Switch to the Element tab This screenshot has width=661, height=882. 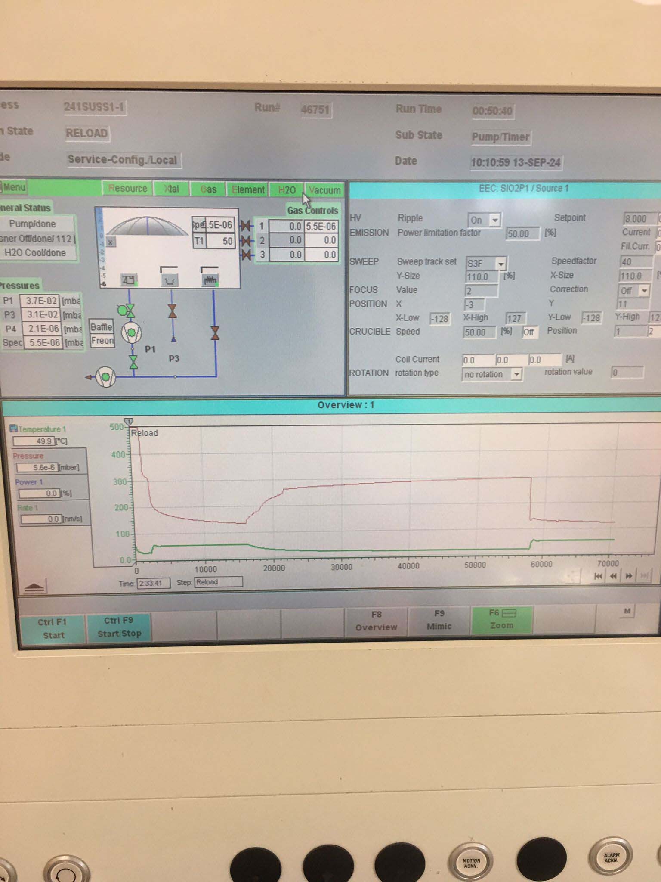pos(248,190)
